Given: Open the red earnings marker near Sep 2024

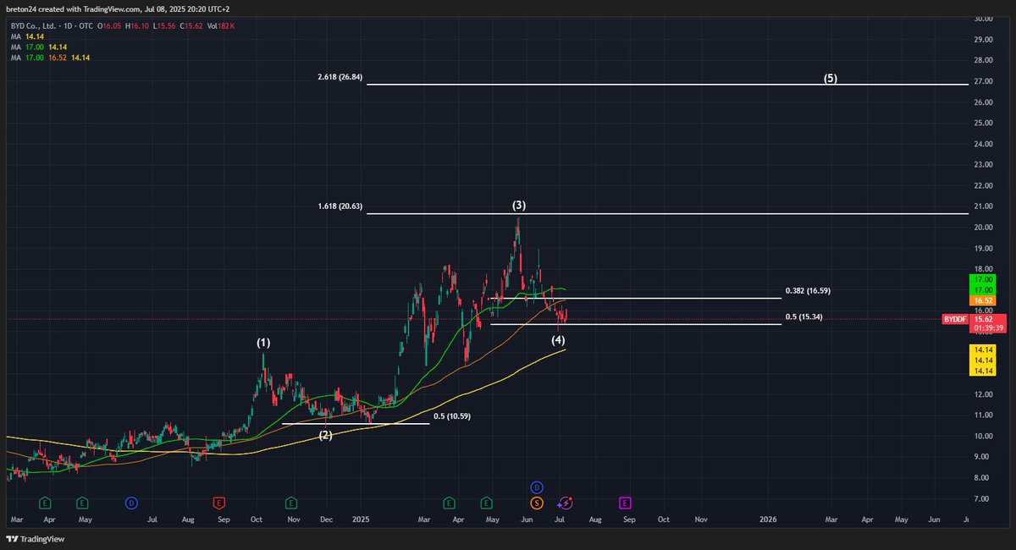Looking at the screenshot, I should pos(219,503).
